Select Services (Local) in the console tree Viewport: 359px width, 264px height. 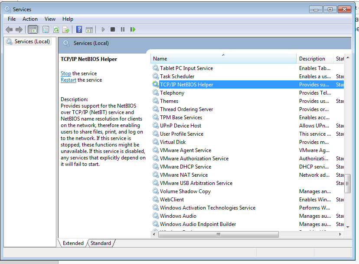click(x=32, y=41)
